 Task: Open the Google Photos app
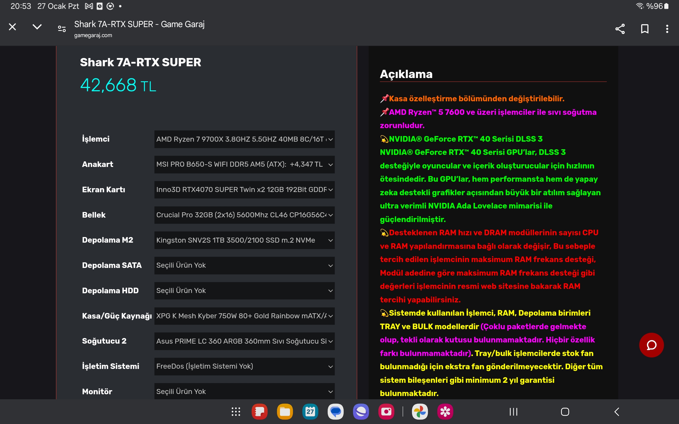(x=420, y=412)
